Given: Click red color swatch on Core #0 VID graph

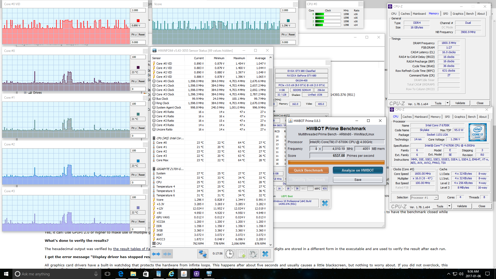Looking at the screenshot, I should pyautogui.click(x=138, y=21).
